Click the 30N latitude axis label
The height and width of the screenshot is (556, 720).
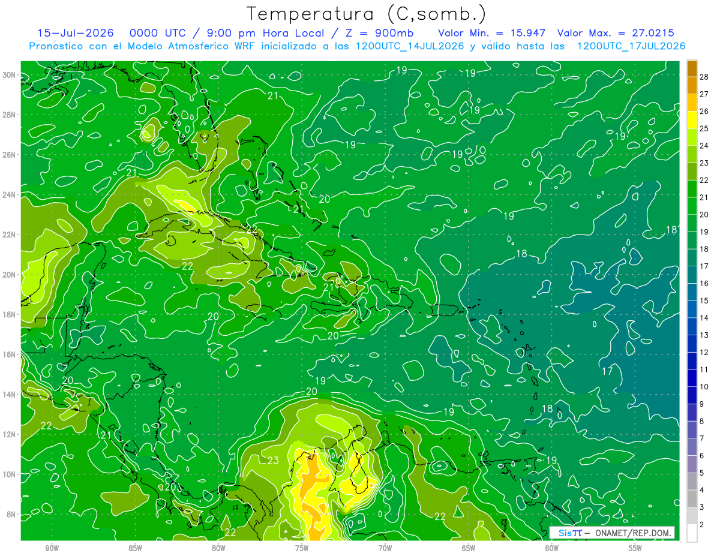pyautogui.click(x=10, y=75)
